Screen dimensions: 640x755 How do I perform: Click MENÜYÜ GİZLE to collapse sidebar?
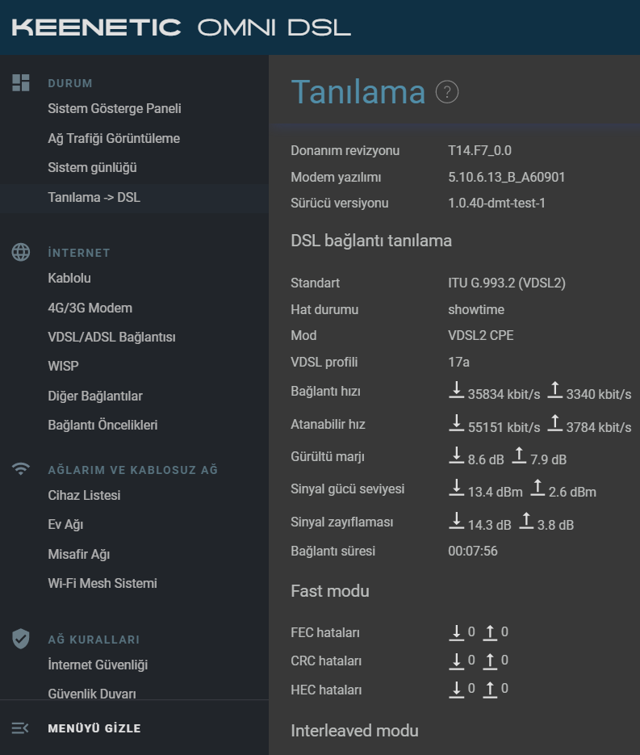pyautogui.click(x=94, y=728)
